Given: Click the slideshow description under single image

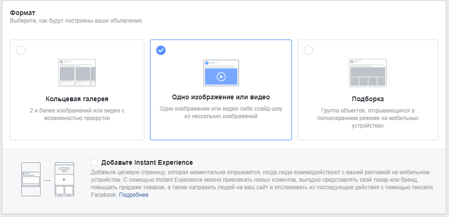Looking at the screenshot, I should tap(221, 113).
